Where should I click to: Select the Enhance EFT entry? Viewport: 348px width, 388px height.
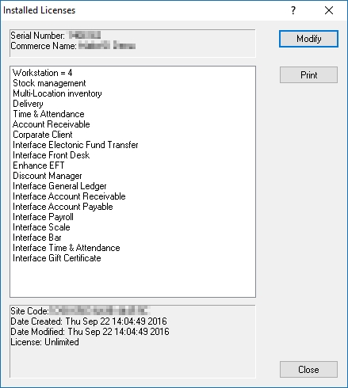click(39, 165)
